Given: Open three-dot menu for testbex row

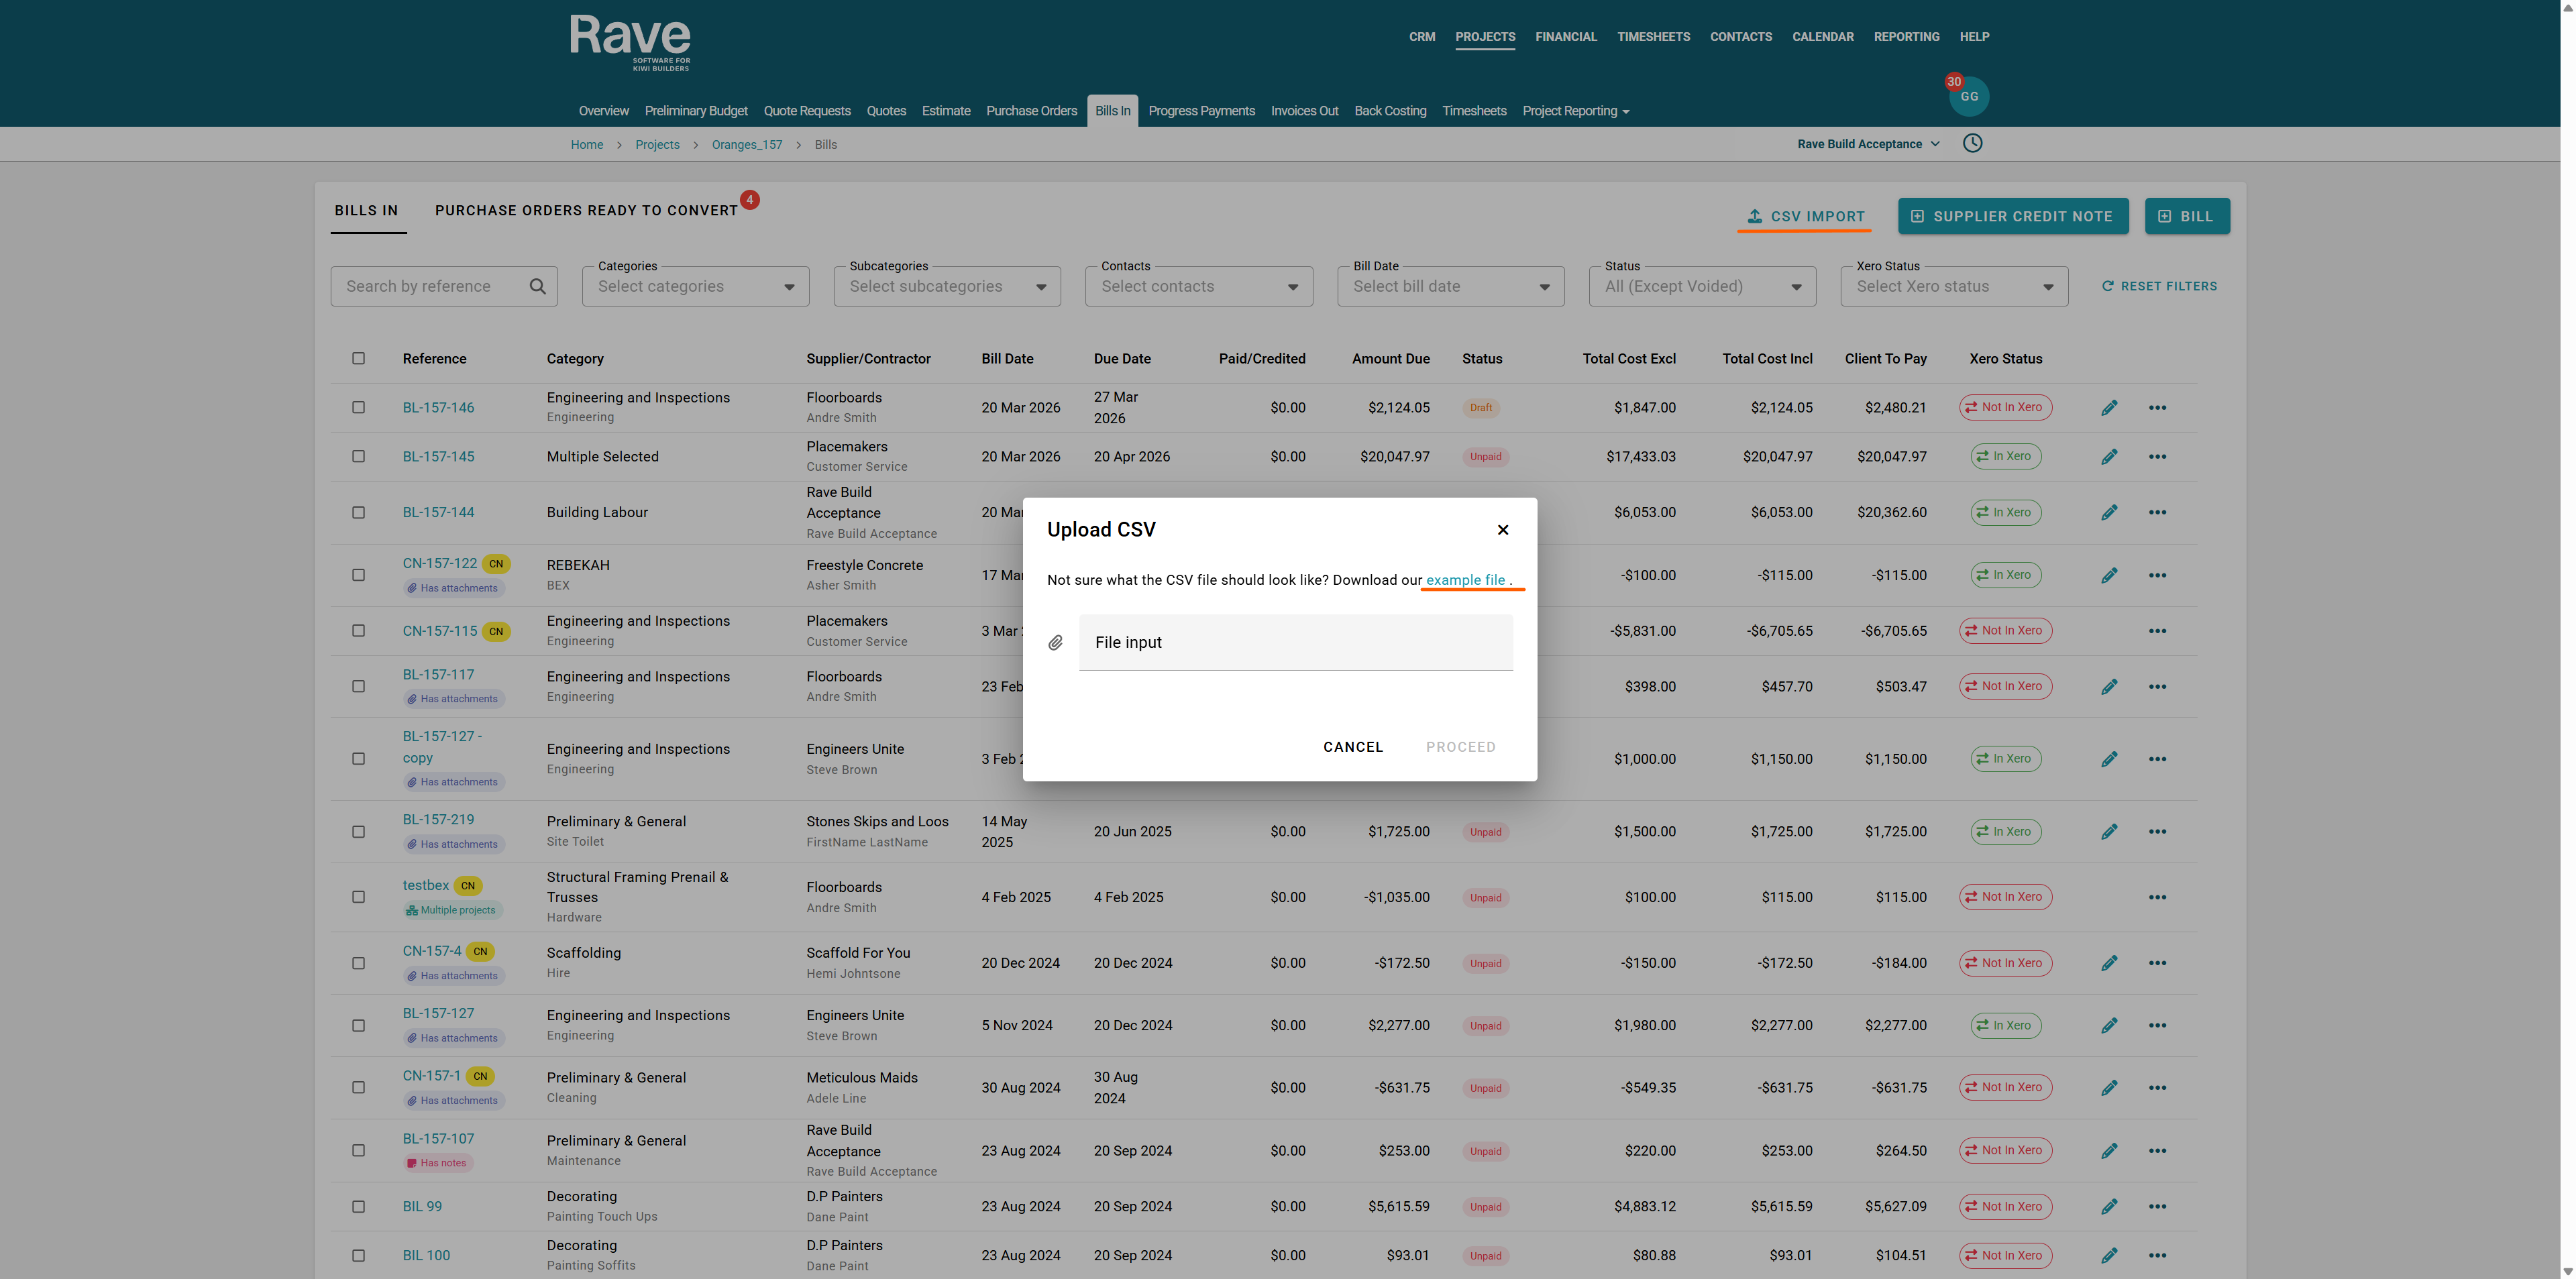Looking at the screenshot, I should tap(2157, 898).
